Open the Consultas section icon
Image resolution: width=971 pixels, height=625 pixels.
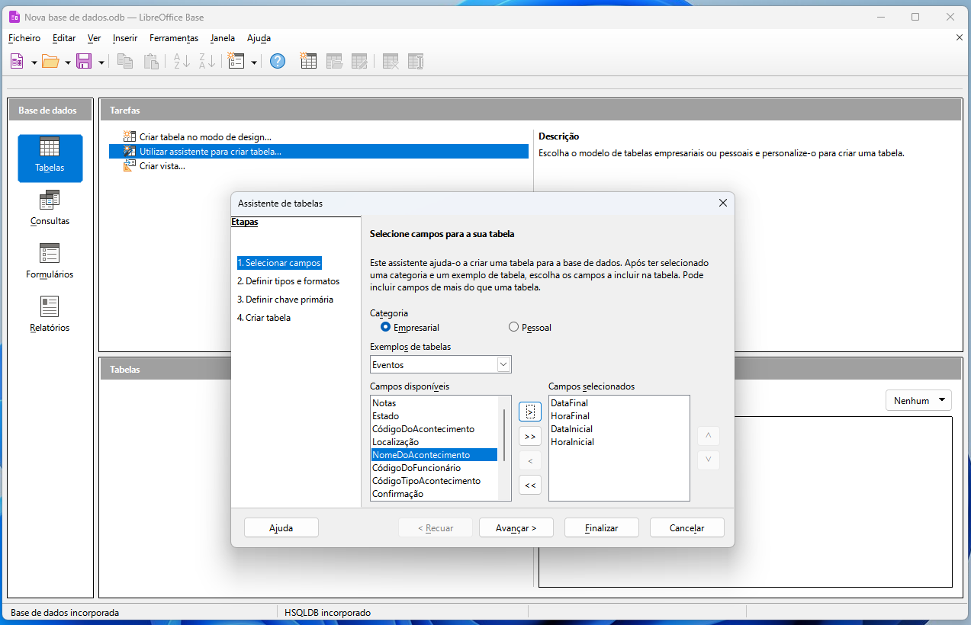pos(50,208)
